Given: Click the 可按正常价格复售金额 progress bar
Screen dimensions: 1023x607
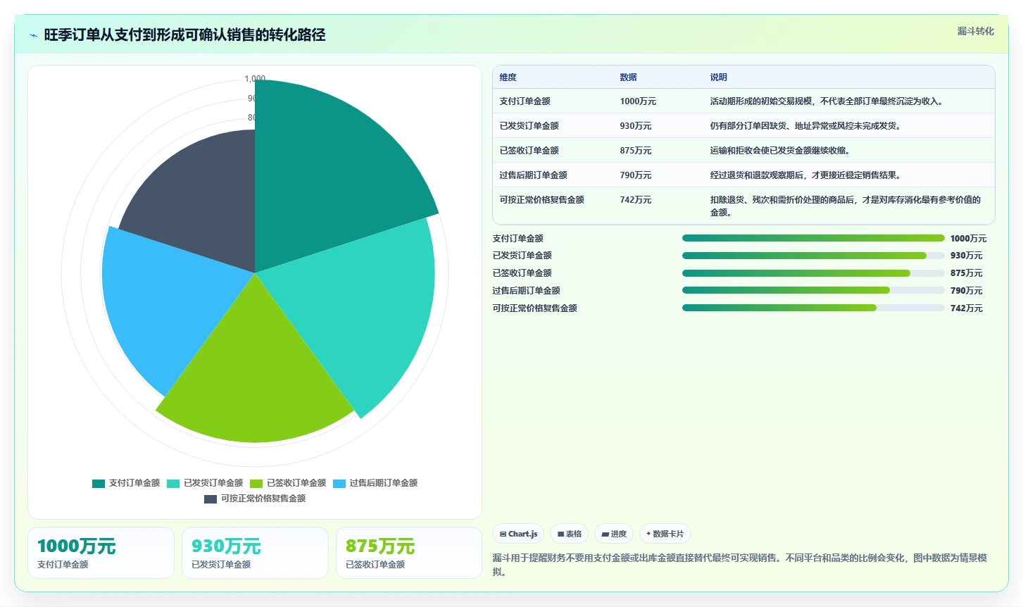Looking at the screenshot, I should 813,308.
